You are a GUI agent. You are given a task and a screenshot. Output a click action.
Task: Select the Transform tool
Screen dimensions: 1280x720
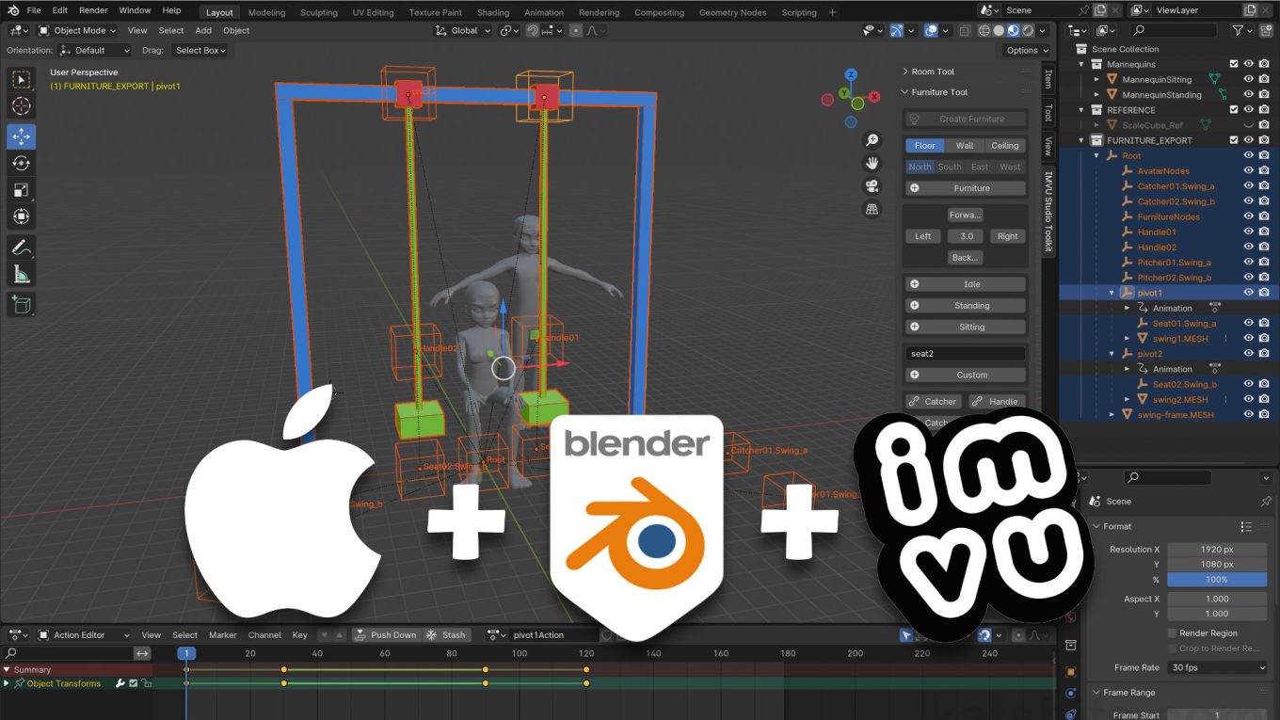(x=21, y=217)
